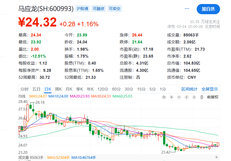Switch to the 15分 chart tab
The image size is (231, 161).
[141, 89]
